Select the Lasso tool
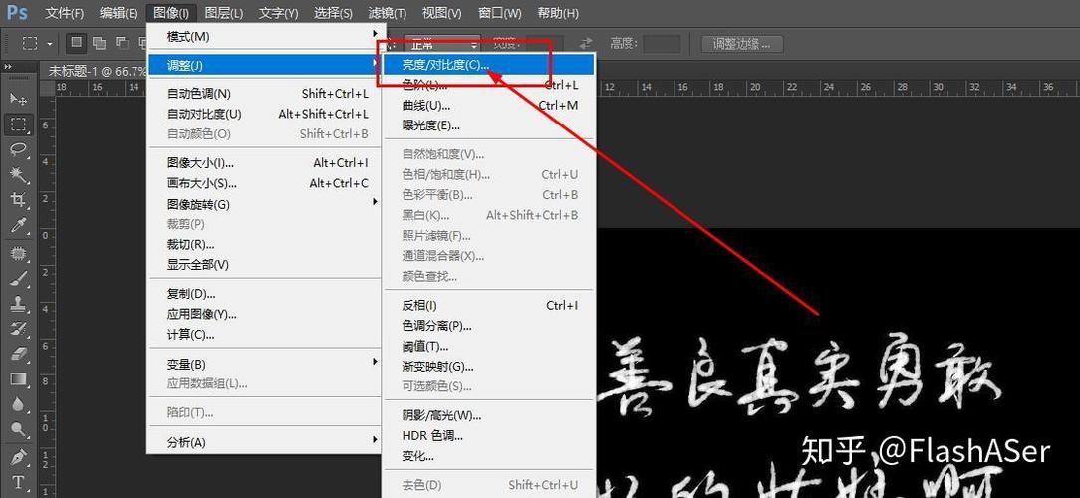 point(19,149)
